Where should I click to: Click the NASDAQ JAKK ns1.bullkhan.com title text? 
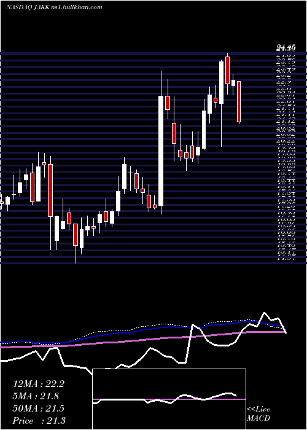click(x=54, y=7)
